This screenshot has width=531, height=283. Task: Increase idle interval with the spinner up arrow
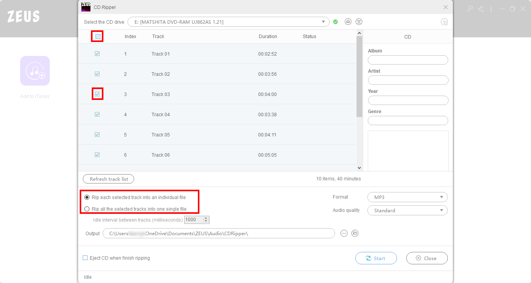[206, 218]
